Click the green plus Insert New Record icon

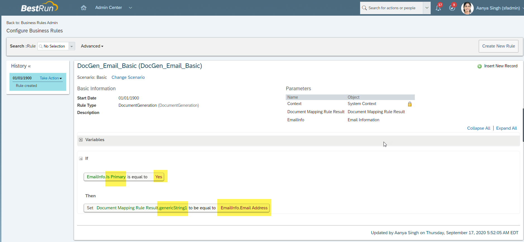click(480, 66)
